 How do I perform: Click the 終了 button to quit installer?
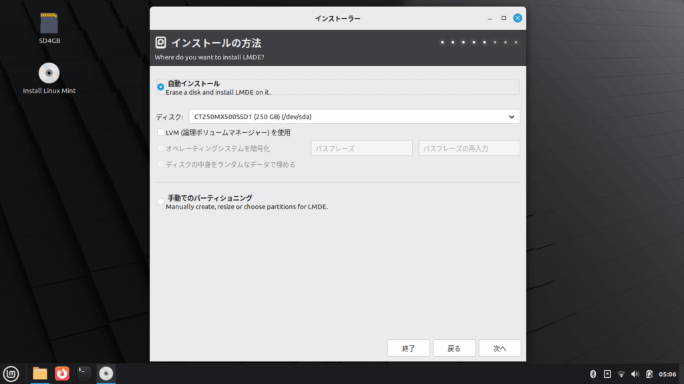(x=409, y=348)
